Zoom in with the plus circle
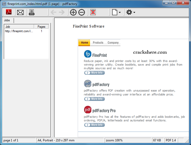191x145 pixels. pos(73,12)
